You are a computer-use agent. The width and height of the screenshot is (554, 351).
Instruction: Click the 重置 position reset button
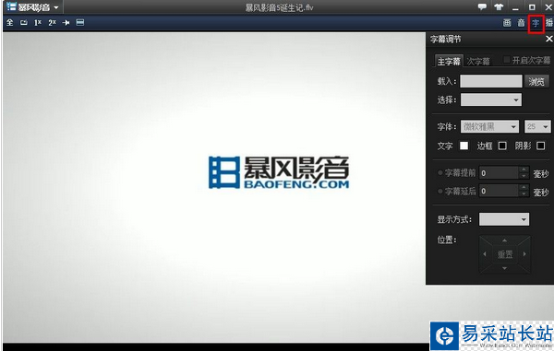pos(505,254)
